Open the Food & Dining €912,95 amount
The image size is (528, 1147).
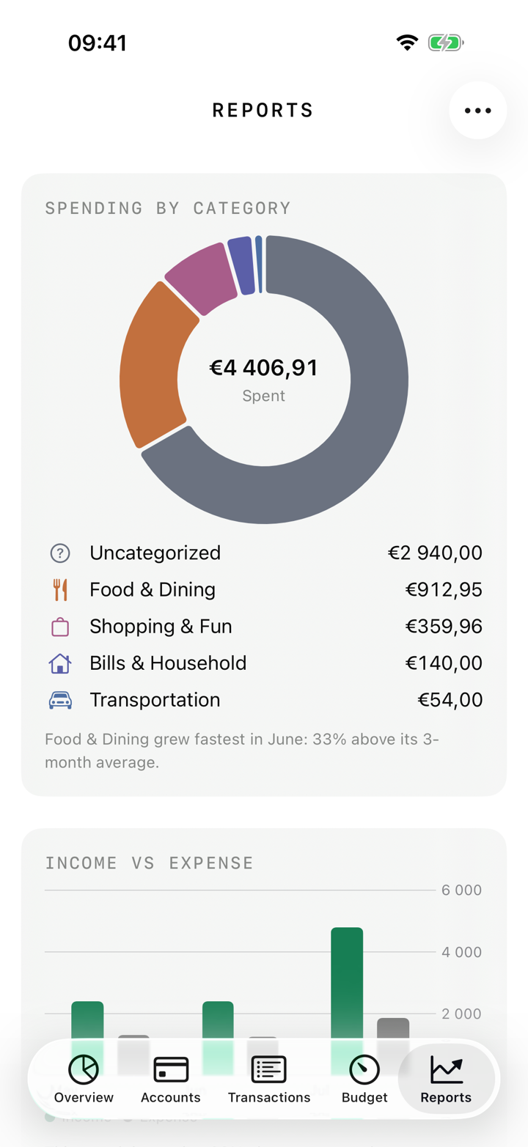(444, 590)
